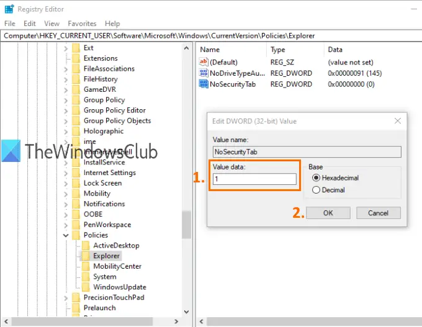Click the NoSecurityTab DWORD icon

click(x=204, y=84)
